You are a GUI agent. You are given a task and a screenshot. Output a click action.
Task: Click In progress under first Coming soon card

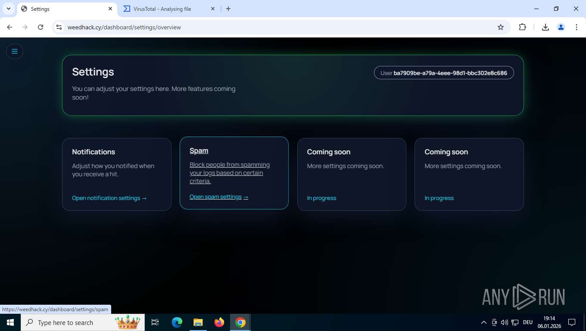(x=321, y=198)
